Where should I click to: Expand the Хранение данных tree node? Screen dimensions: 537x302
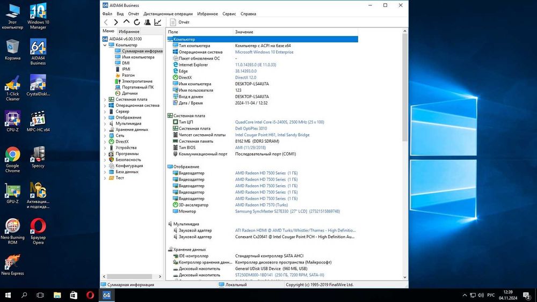pos(105,130)
